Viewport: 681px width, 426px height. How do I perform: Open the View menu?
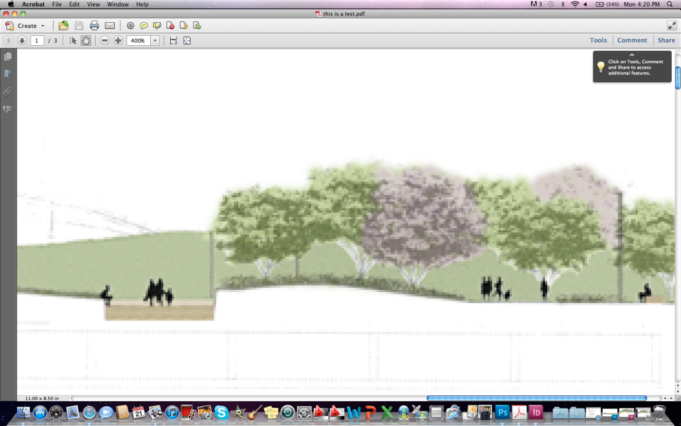[x=93, y=4]
